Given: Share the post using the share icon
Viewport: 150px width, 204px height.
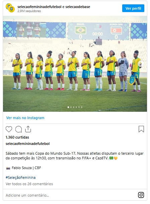Looking at the screenshot, I should [x=28, y=129].
